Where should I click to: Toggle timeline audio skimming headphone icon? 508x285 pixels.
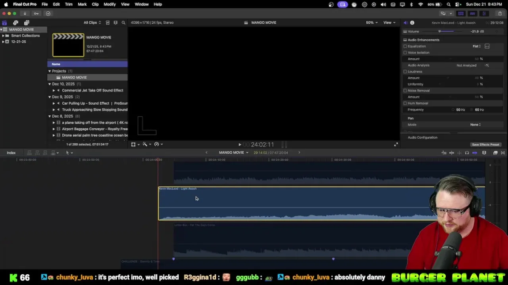click(467, 153)
